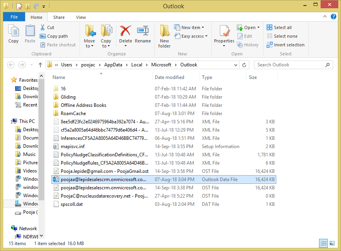Click the Edit button in ribbon
The image size is (341, 251).
(245, 36)
